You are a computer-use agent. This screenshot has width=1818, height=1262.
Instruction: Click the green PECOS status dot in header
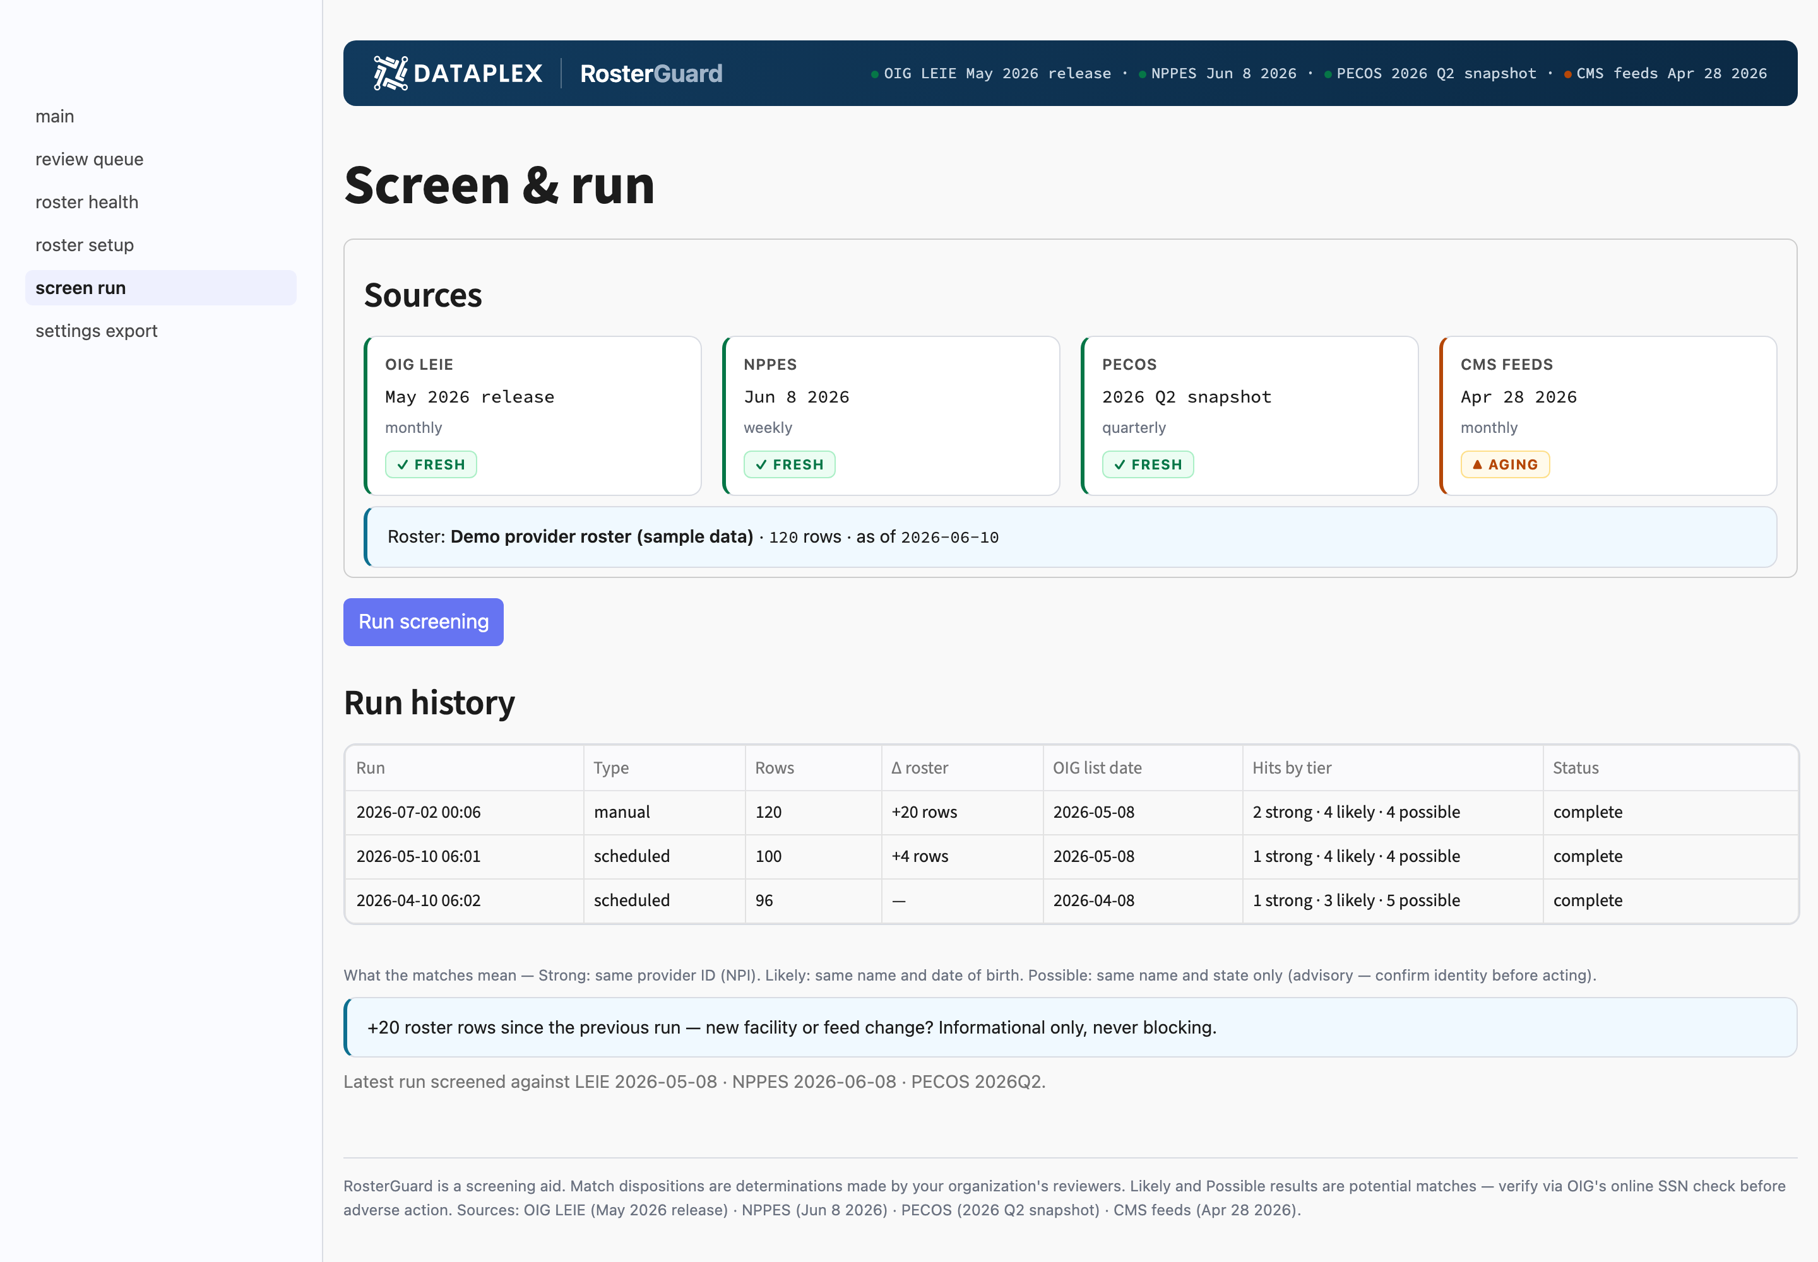[x=1328, y=74]
